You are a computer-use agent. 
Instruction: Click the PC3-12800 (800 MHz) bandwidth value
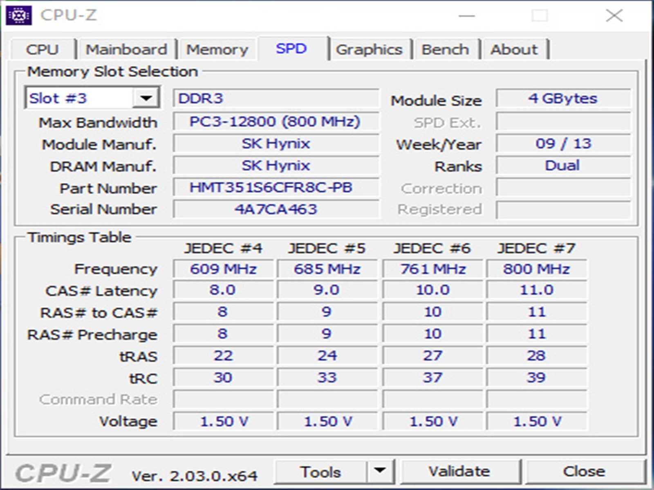pos(275,121)
